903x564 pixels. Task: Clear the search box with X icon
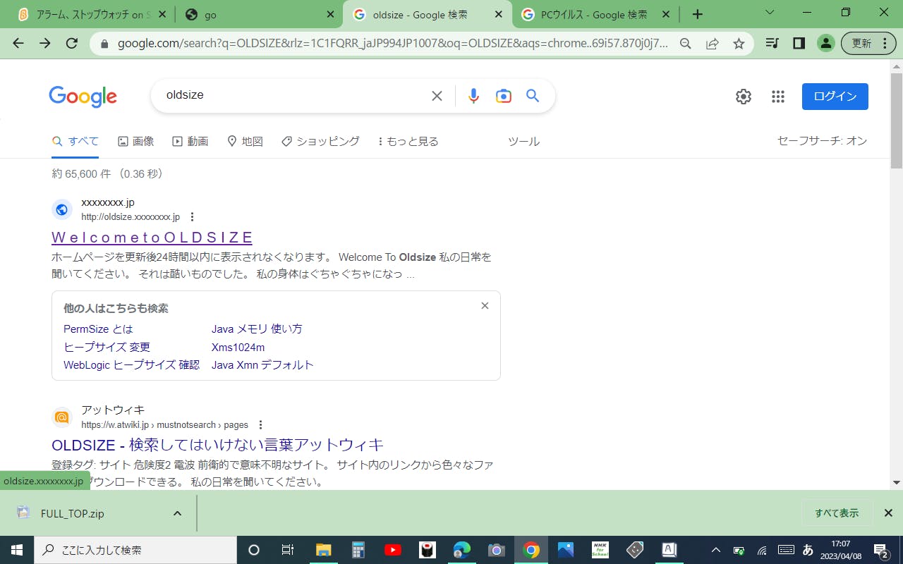pyautogui.click(x=437, y=96)
